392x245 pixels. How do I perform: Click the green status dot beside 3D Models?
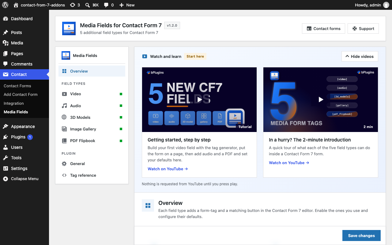121,117
